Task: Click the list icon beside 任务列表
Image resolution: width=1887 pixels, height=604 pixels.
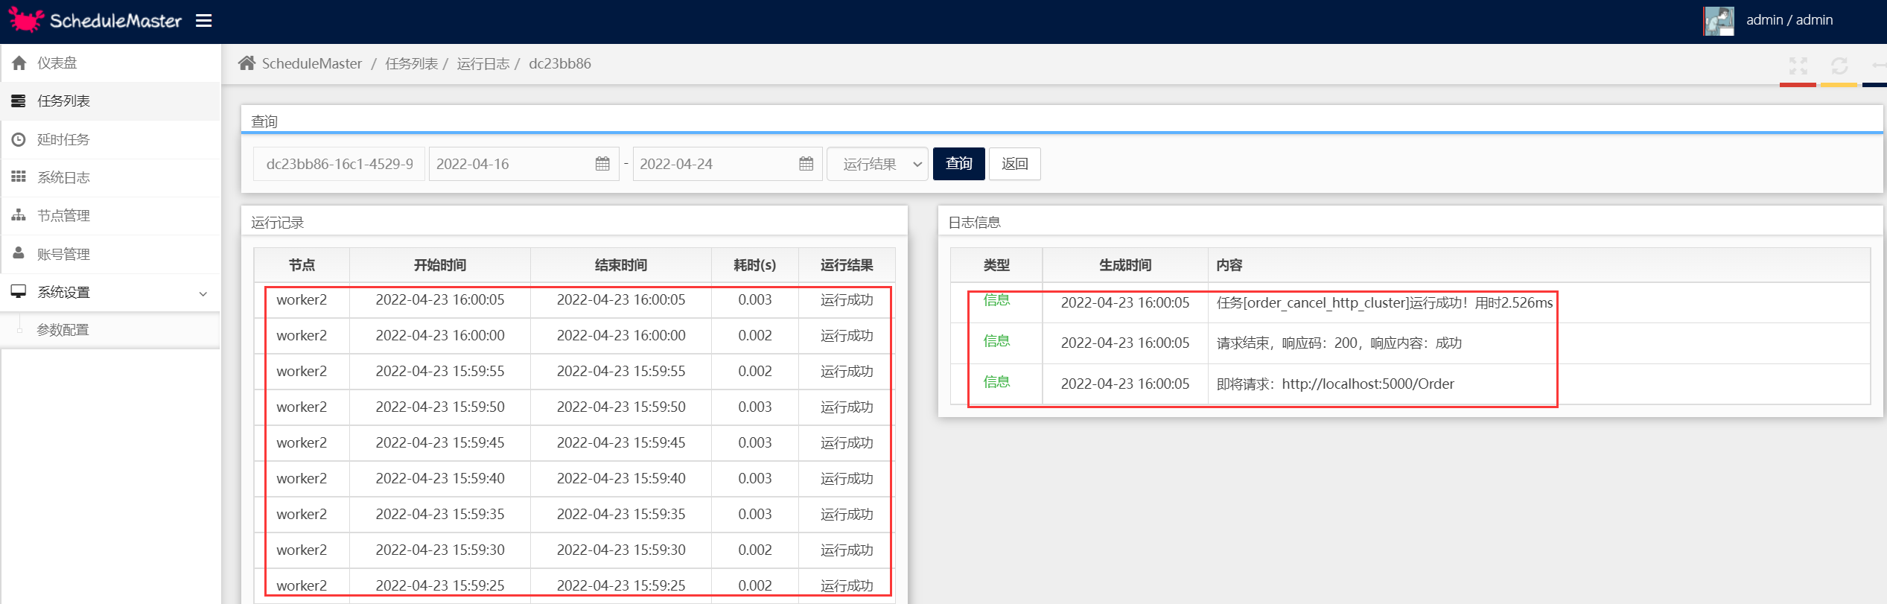Action: click(x=19, y=101)
